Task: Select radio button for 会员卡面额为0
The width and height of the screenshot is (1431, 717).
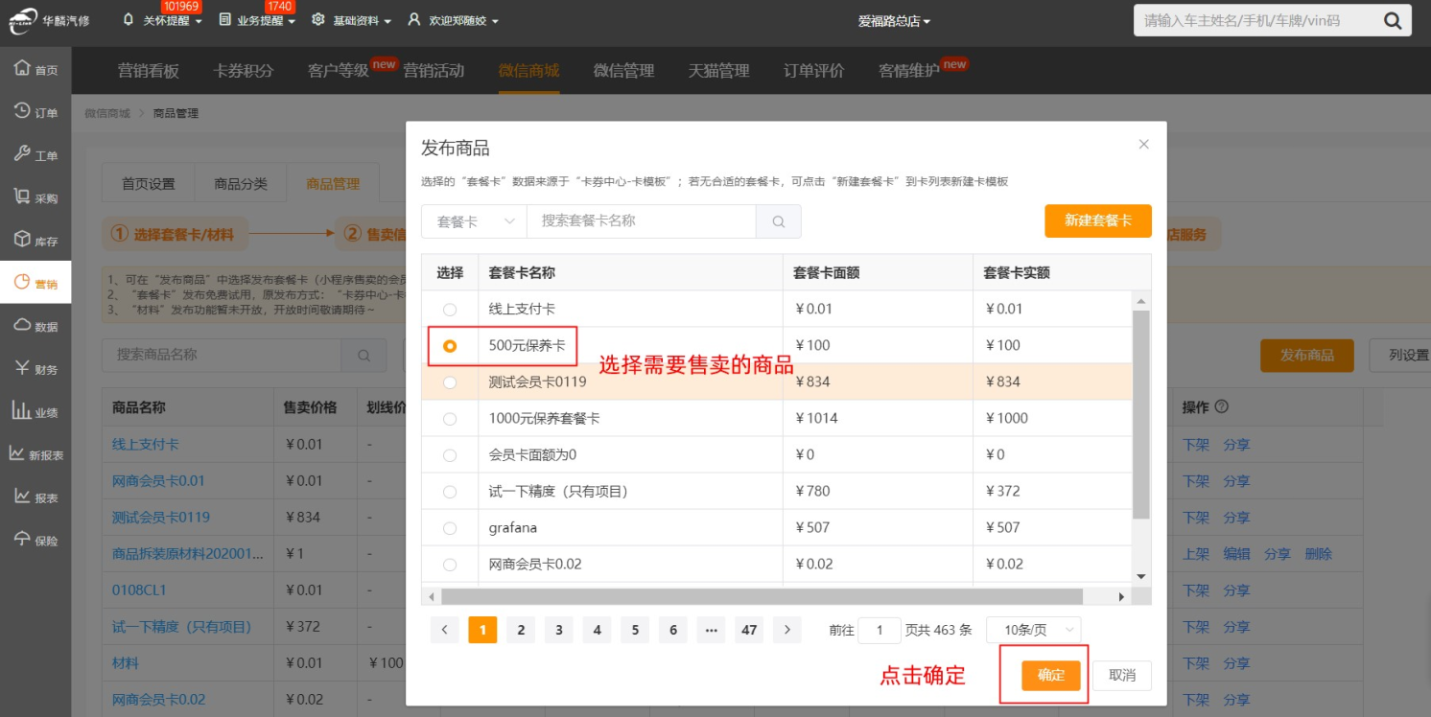Action: (450, 455)
